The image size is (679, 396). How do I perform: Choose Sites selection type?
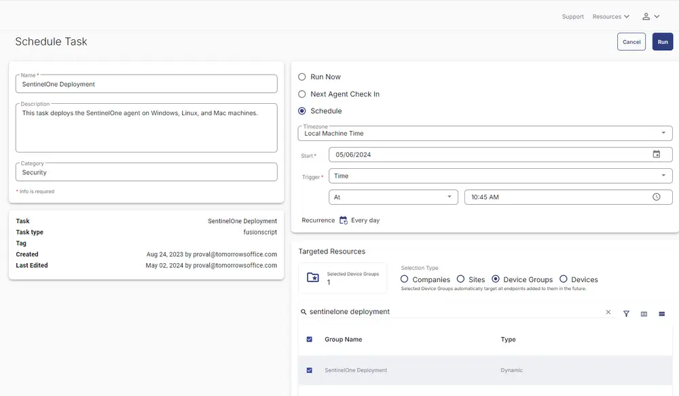click(x=461, y=279)
